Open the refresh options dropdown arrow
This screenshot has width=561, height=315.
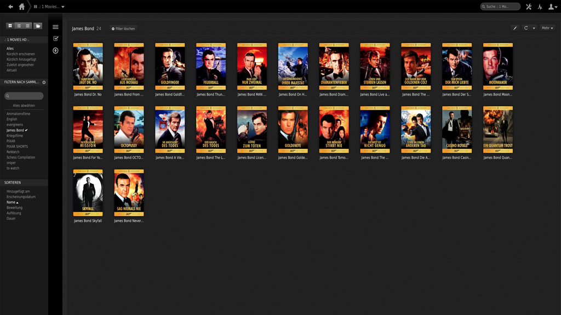coord(534,28)
